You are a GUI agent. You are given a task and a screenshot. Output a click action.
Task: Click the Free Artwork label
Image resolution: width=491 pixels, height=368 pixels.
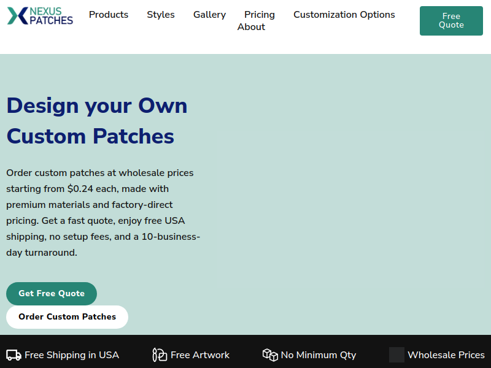coord(200,355)
